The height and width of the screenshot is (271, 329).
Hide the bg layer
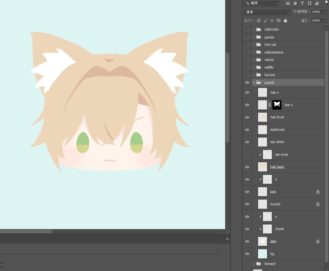pyautogui.click(x=247, y=254)
